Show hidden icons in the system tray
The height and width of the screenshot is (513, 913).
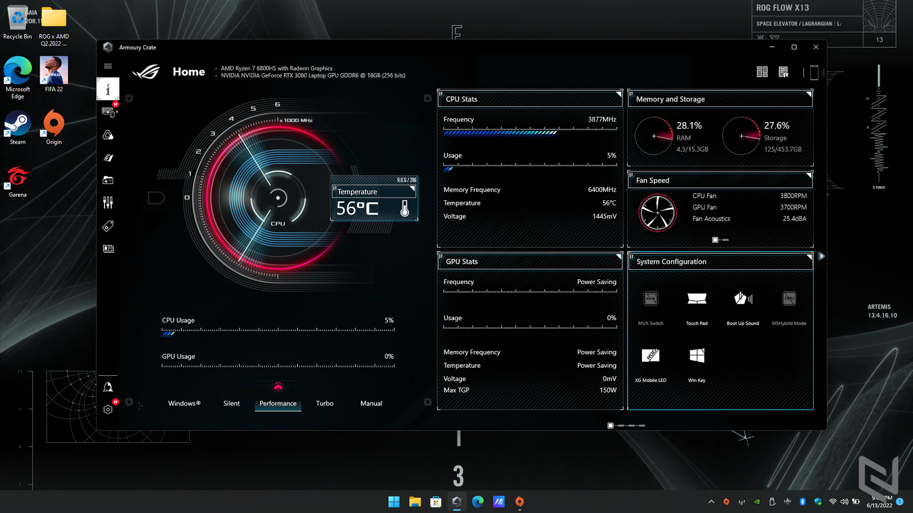(x=711, y=502)
